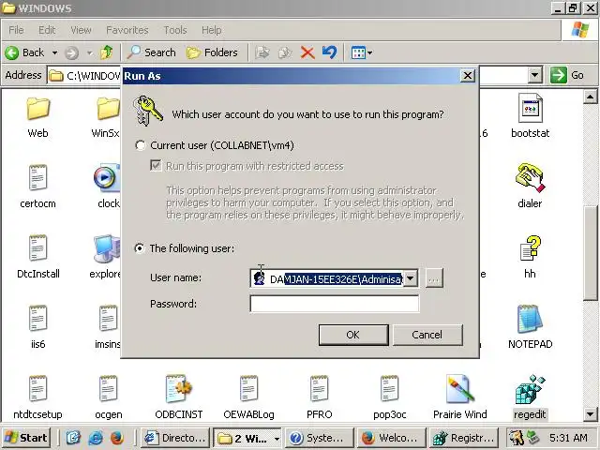Select the regedit program icon
This screenshot has height=450, width=600.
530,390
